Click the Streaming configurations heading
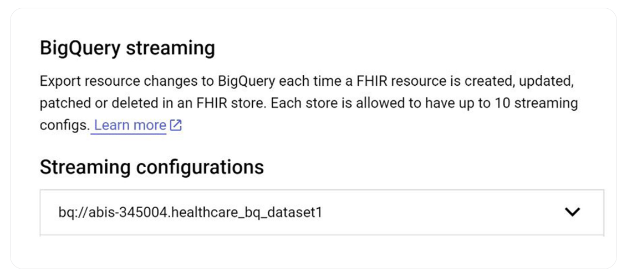This screenshot has width=627, height=278. 151,167
